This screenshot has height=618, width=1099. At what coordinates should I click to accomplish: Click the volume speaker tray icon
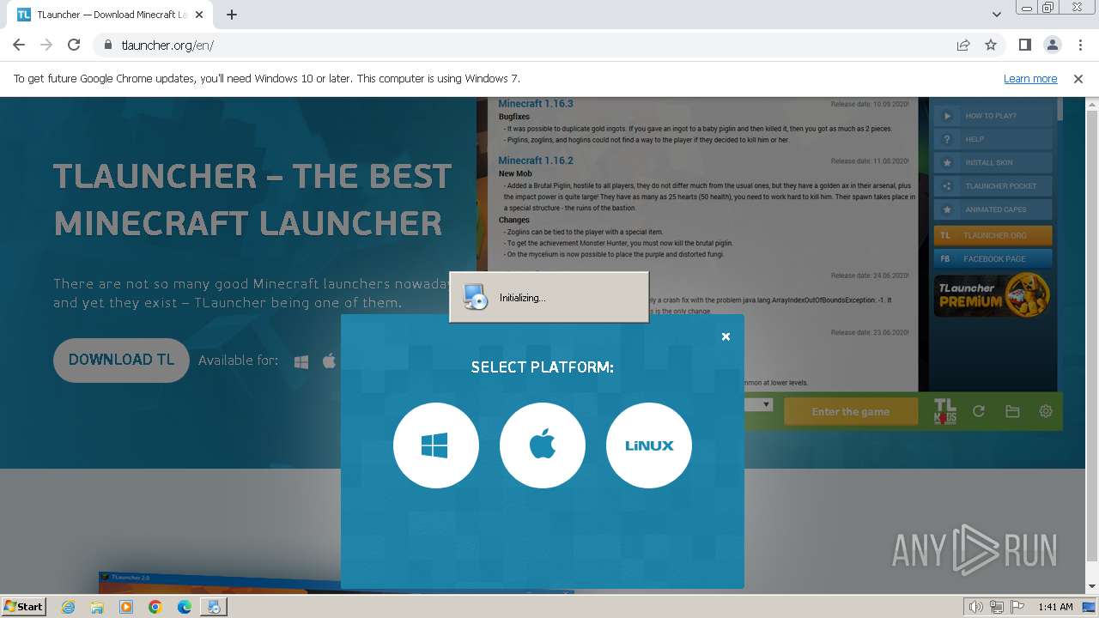point(976,607)
